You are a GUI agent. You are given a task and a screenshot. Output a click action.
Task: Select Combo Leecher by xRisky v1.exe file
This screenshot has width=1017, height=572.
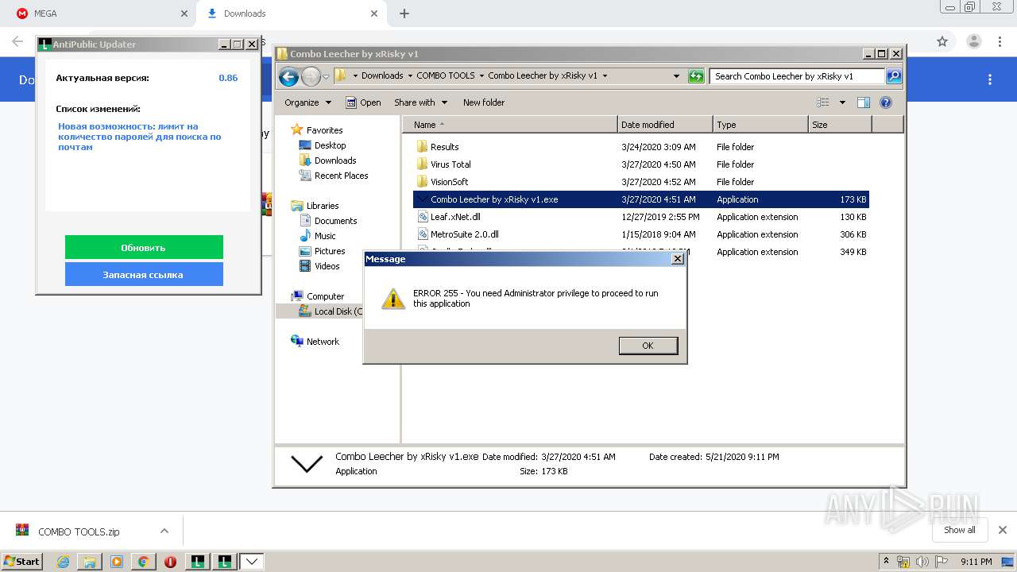pos(641,199)
